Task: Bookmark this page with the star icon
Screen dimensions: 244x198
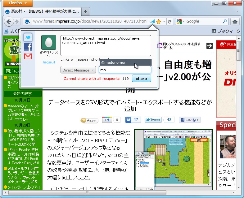Action: pos(159,22)
